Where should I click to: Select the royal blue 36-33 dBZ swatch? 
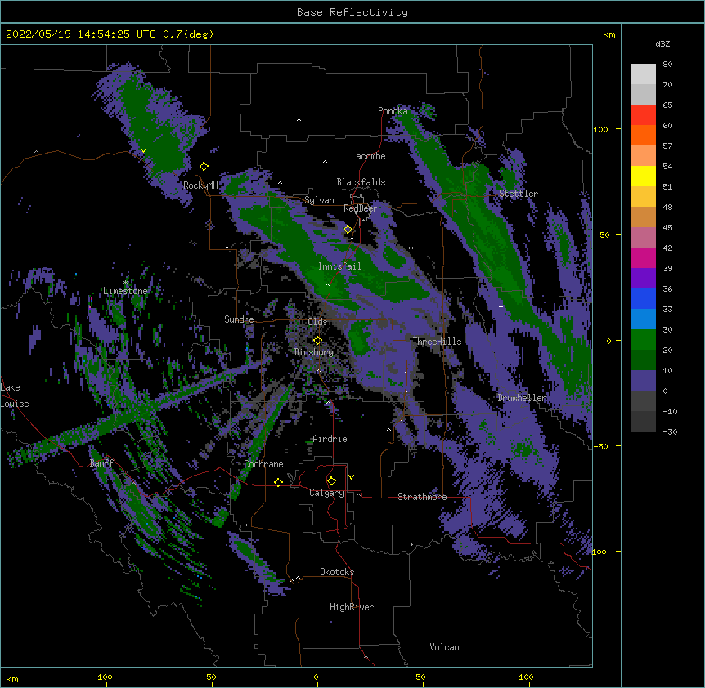click(x=643, y=298)
